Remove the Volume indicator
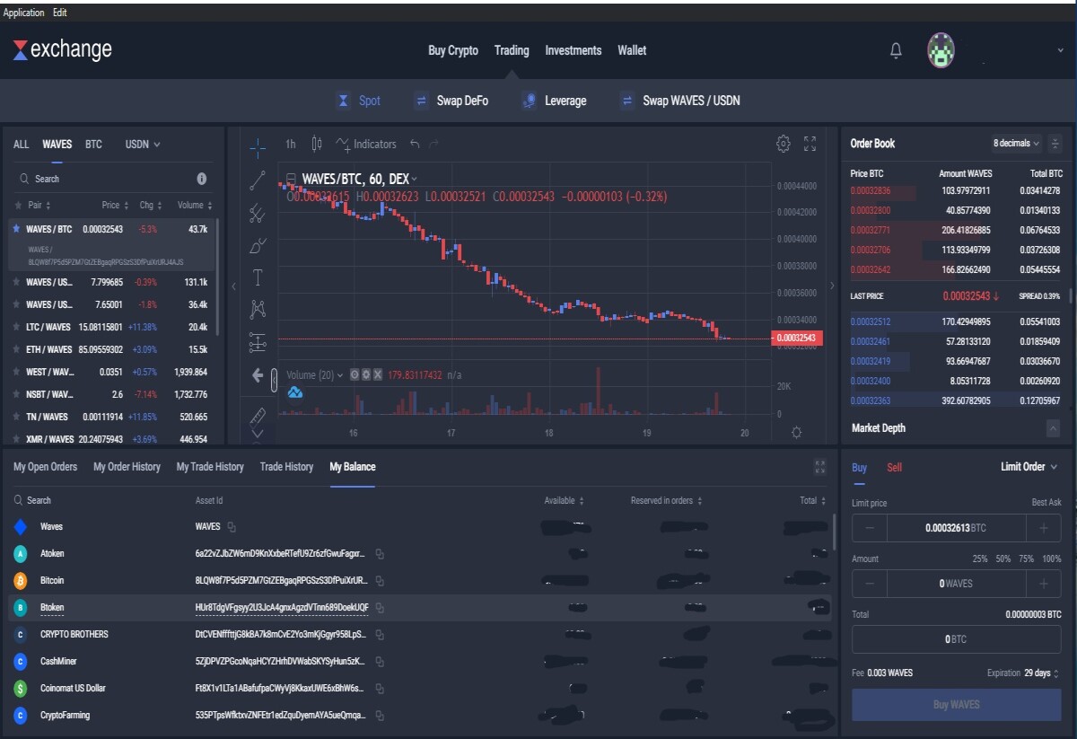 click(x=378, y=374)
